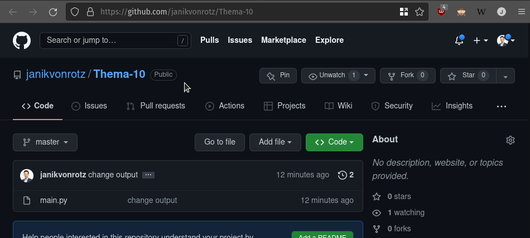Viewport: 530px width, 238px height.
Task: Go back using browser back arrow
Action: [13, 12]
